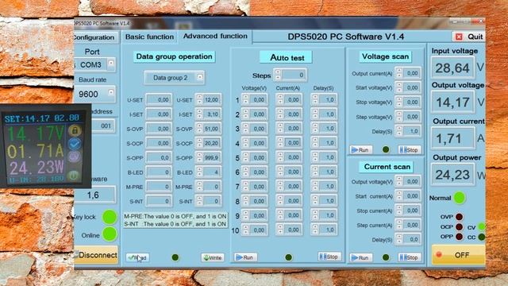Screen dimensions: 508x286
Task: Adjust Voltage scan Output current spinner
Action: pos(399,73)
